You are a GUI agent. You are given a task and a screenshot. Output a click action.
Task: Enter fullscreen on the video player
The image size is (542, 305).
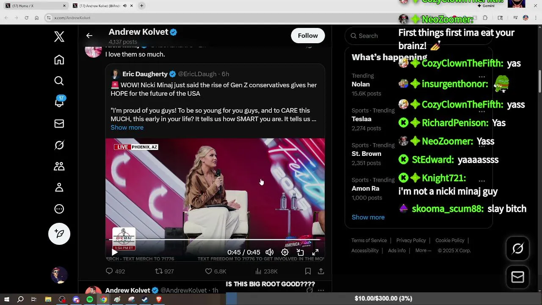315,252
